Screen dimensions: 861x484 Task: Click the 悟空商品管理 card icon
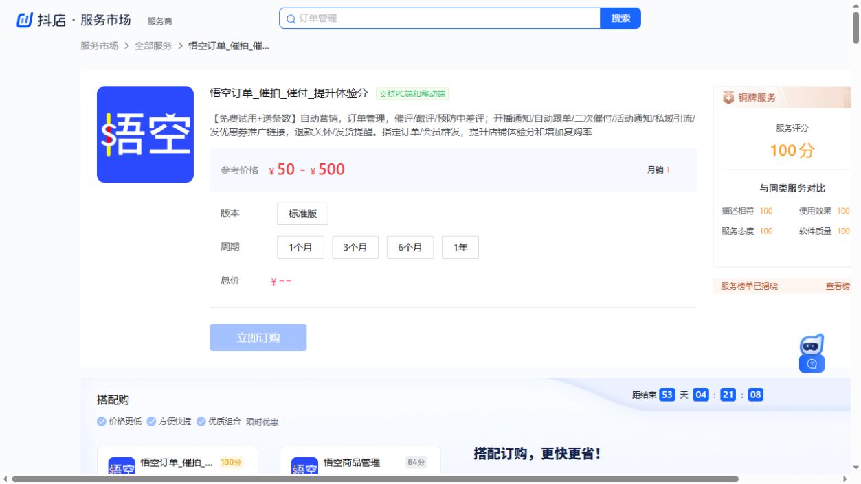tap(304, 467)
